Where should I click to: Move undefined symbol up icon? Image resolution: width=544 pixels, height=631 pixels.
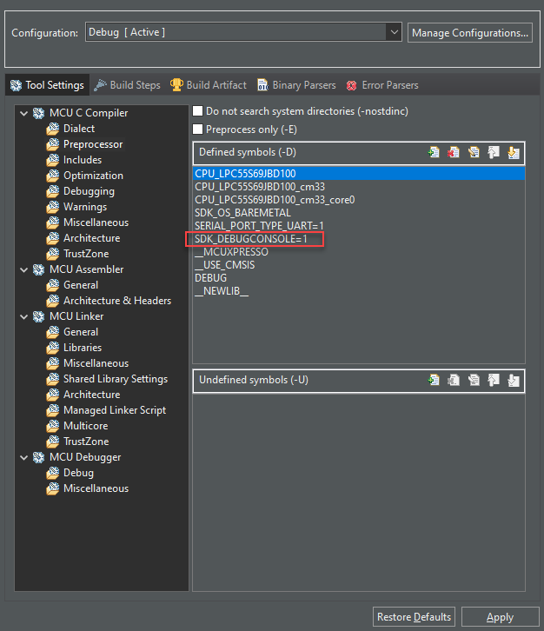coord(494,381)
